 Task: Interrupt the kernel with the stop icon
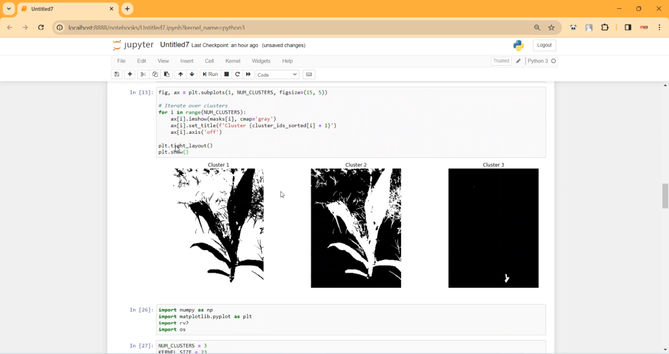(227, 74)
